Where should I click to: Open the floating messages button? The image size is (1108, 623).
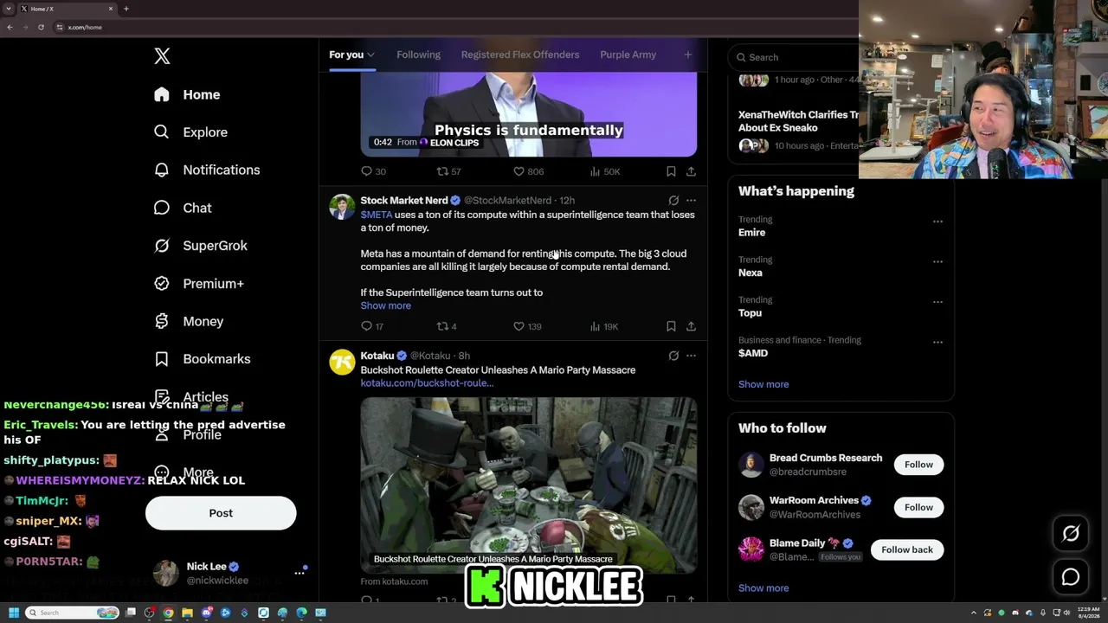pyautogui.click(x=1071, y=577)
